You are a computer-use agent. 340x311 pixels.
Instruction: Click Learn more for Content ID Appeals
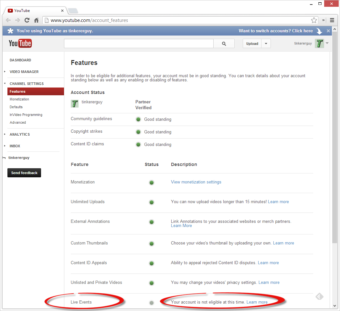[268, 263]
